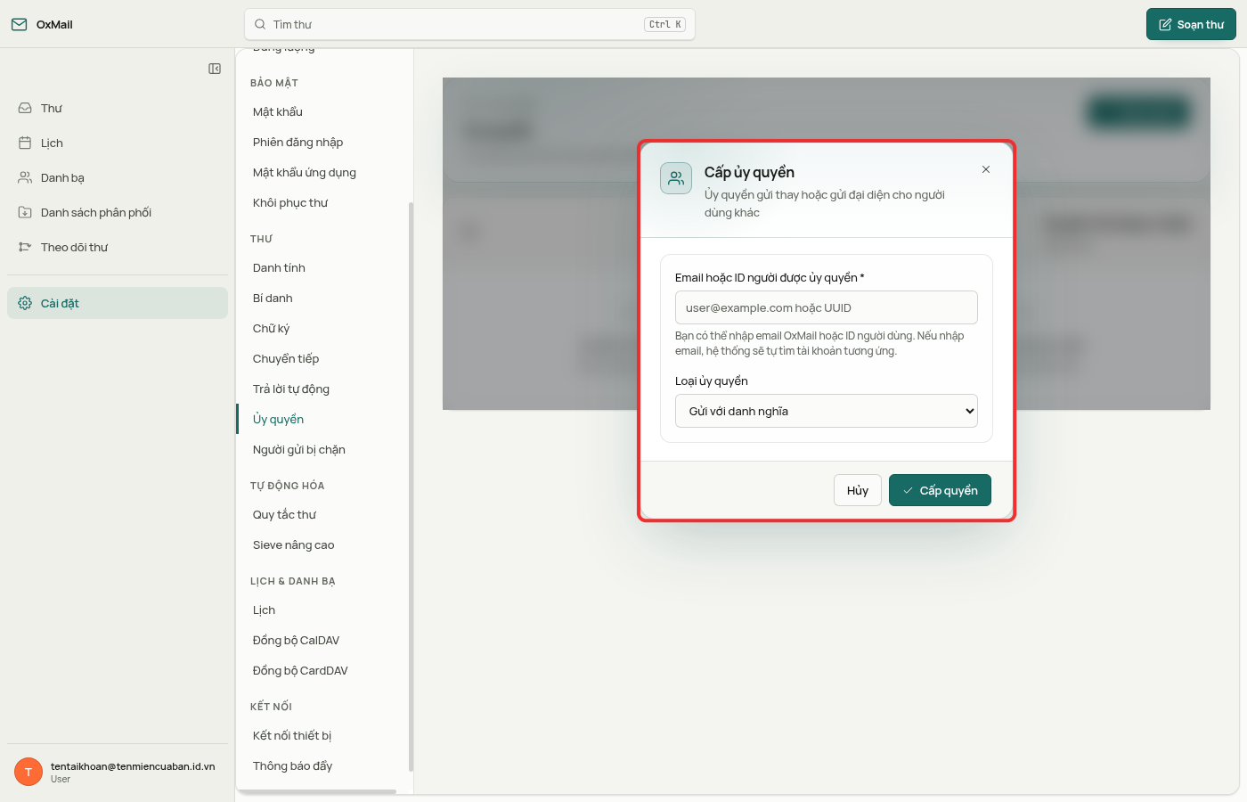The width and height of the screenshot is (1247, 802).
Task: Click the Danh bạ contacts icon
Action: coord(25,177)
